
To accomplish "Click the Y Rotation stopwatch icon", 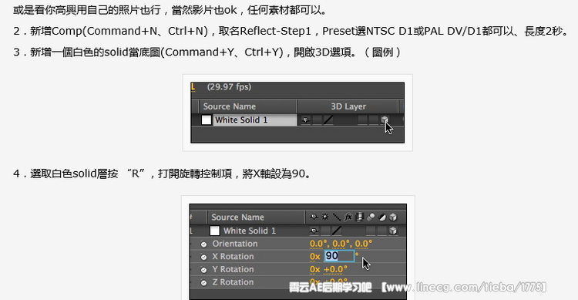I will pyautogui.click(x=203, y=270).
